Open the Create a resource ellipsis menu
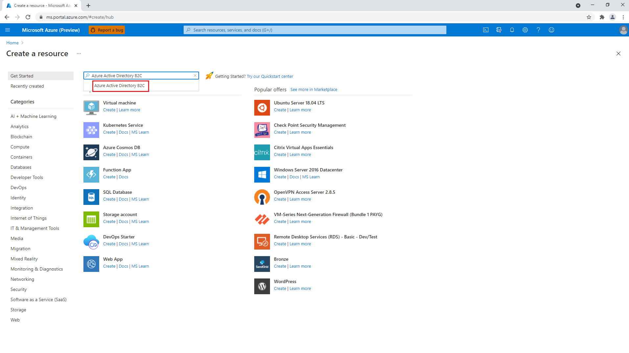 coord(79,53)
